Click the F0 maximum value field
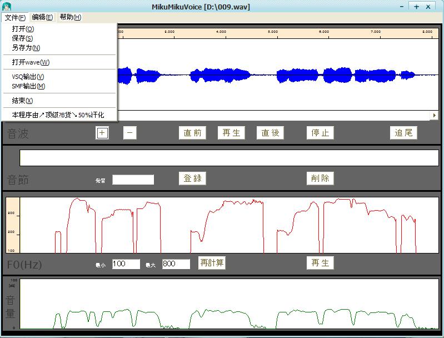 point(176,264)
